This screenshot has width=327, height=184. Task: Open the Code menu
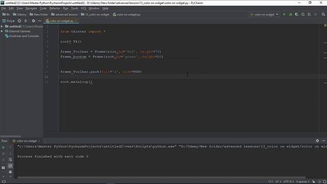43,8
